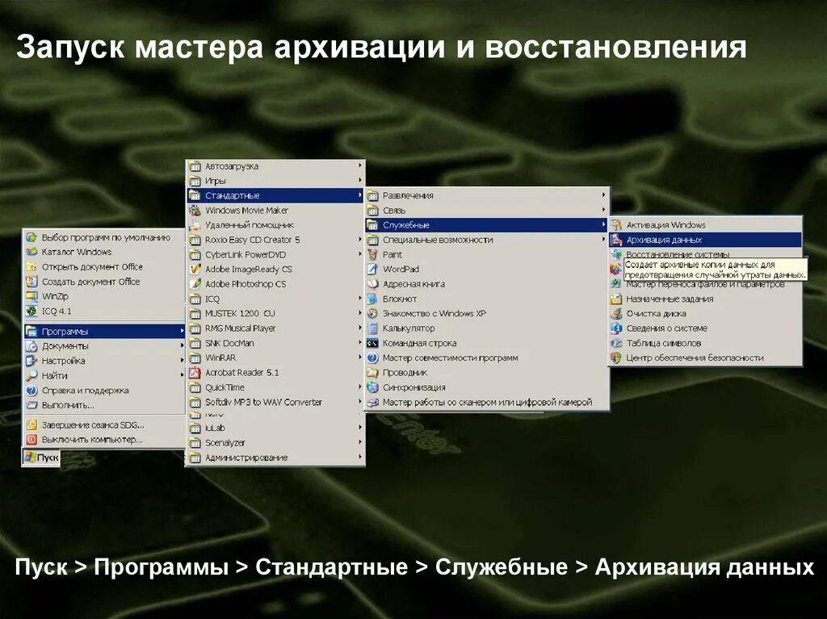
Task: Open Каталог Windows entry
Action: coord(104,252)
